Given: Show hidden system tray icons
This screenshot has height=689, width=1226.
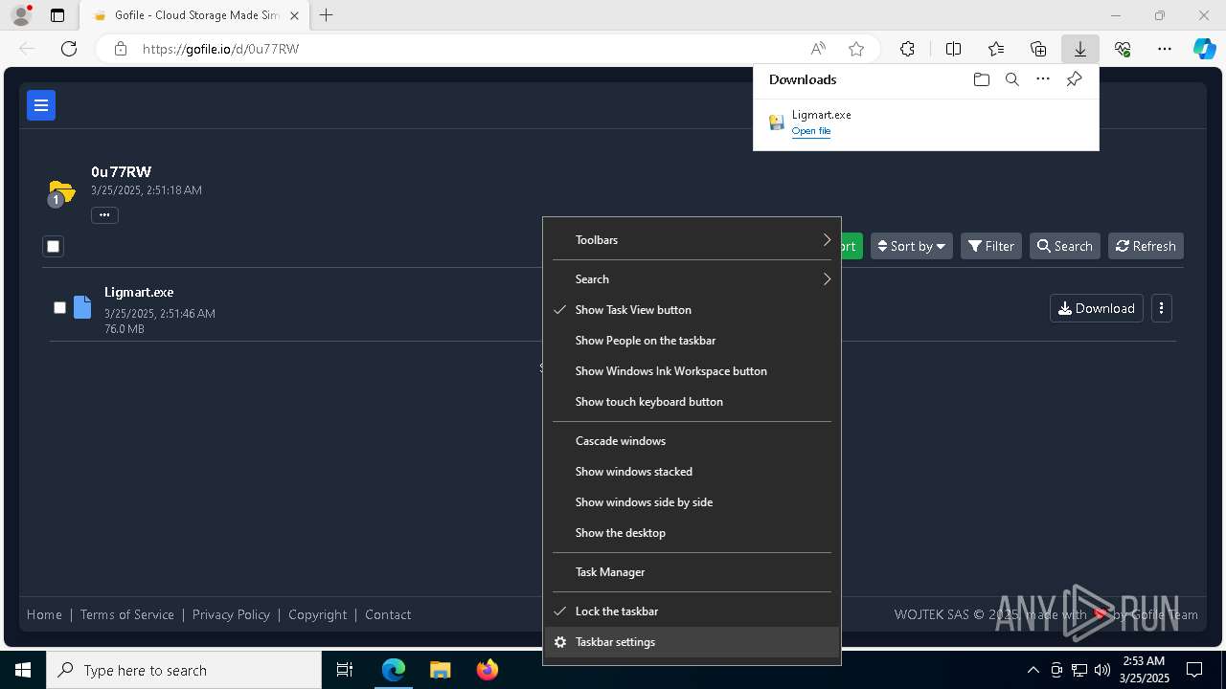Looking at the screenshot, I should point(1033,670).
